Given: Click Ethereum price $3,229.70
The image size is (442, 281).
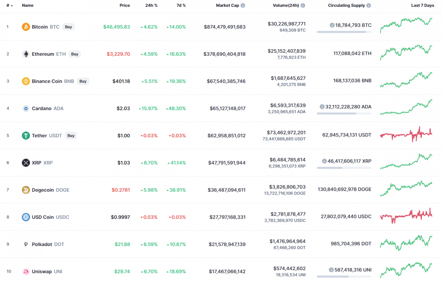Looking at the screenshot, I should pyautogui.click(x=118, y=54).
